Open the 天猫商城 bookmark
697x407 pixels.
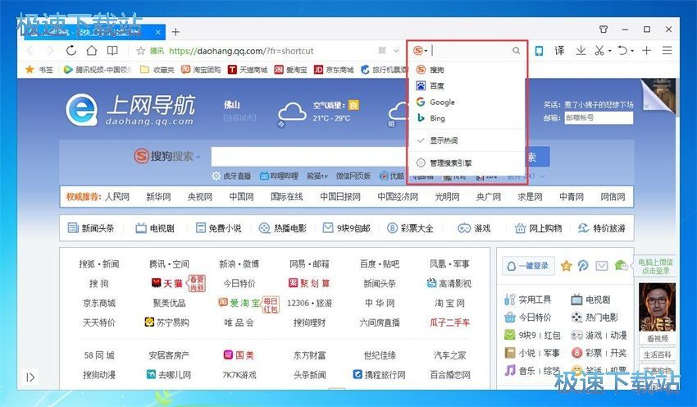point(248,70)
